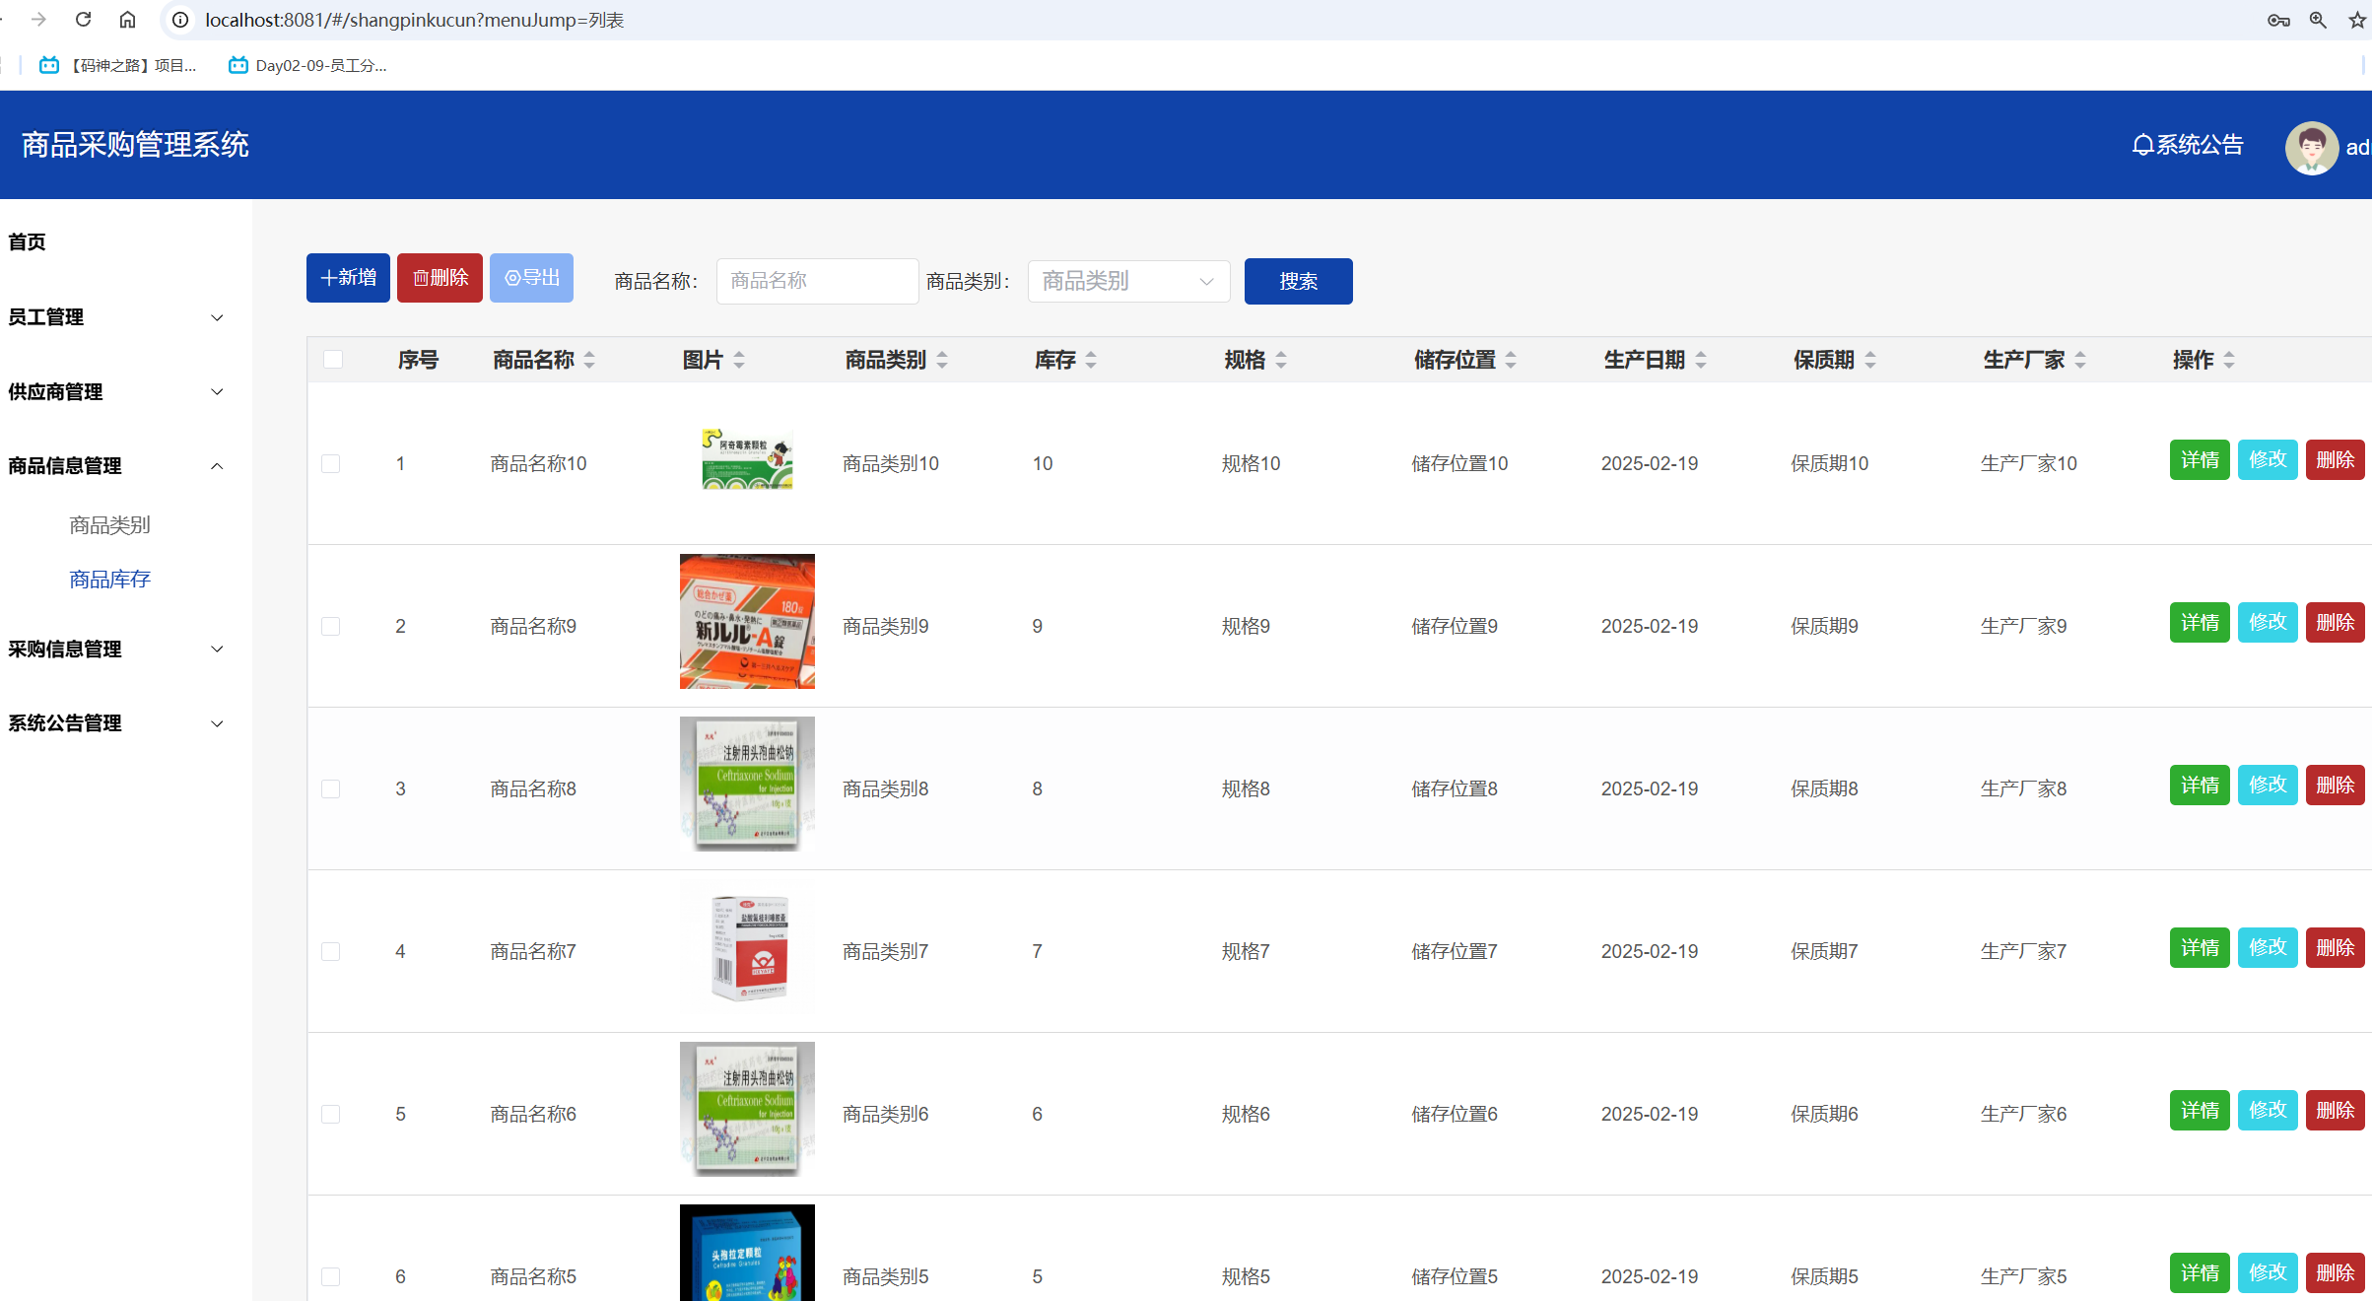Viewport: 2372px width, 1301px height.
Task: Bookmark this page with star icon
Action: (2357, 20)
